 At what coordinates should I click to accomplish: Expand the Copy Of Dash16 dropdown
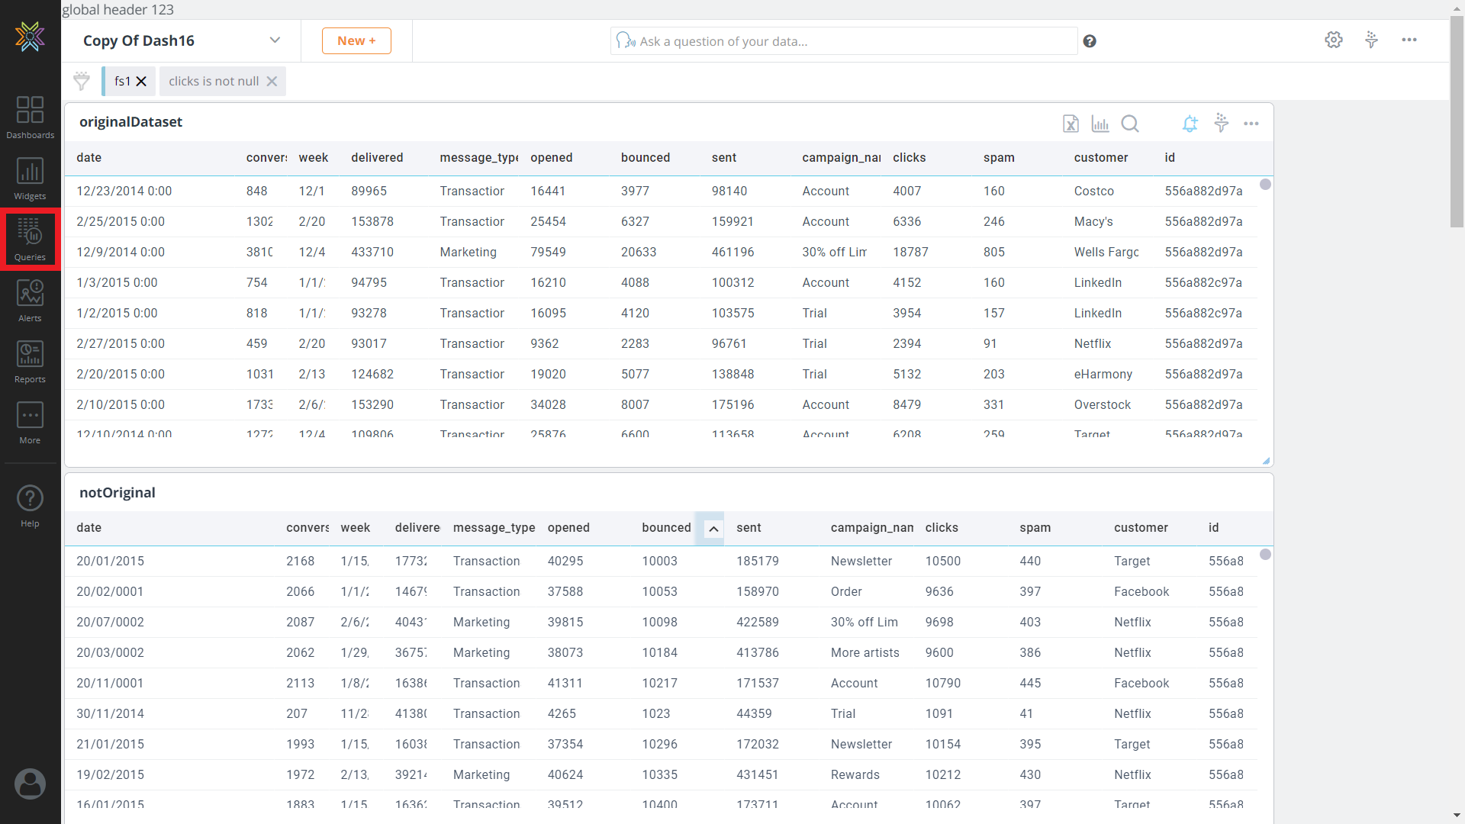275,40
